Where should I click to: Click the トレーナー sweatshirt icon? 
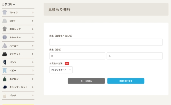point(5,37)
